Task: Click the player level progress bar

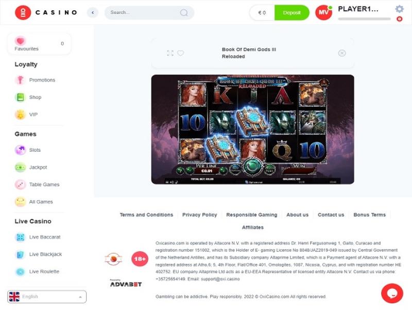Action: [364, 19]
